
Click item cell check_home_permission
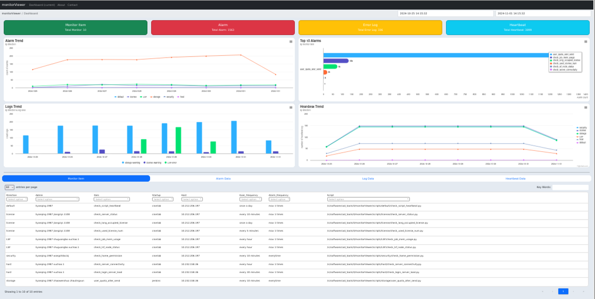click(108, 255)
